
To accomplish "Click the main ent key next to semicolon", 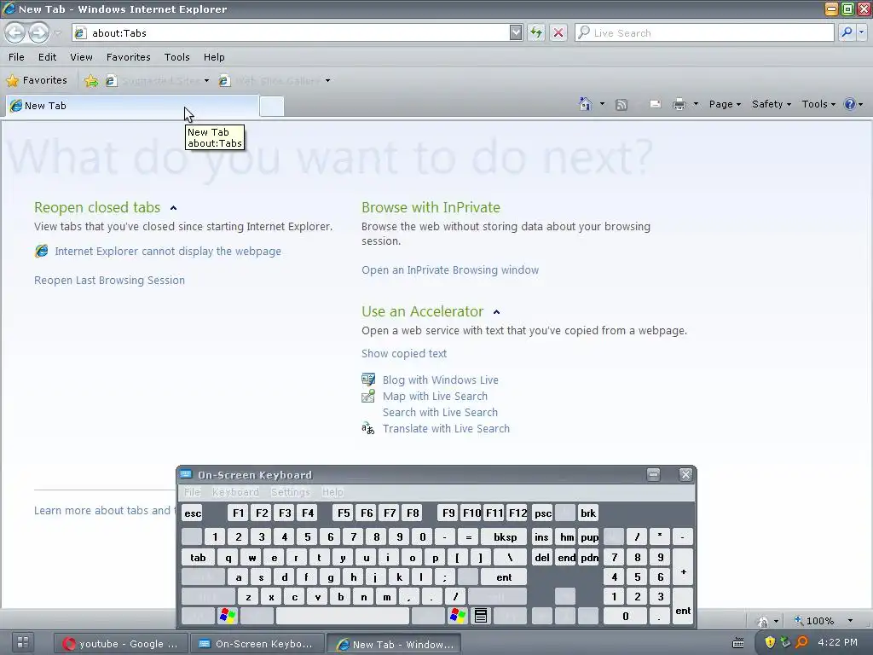I will coord(503,577).
